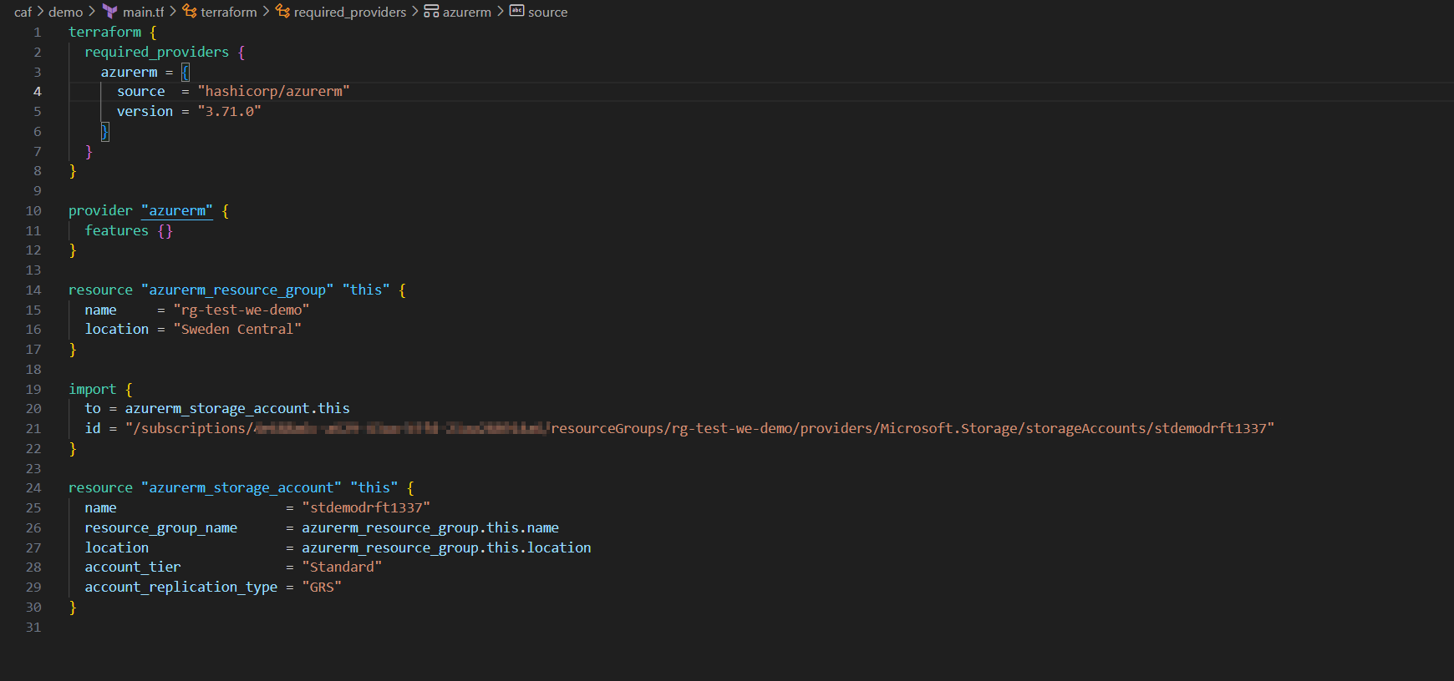
Task: Click the account_tier attribute
Action: pyautogui.click(x=133, y=567)
